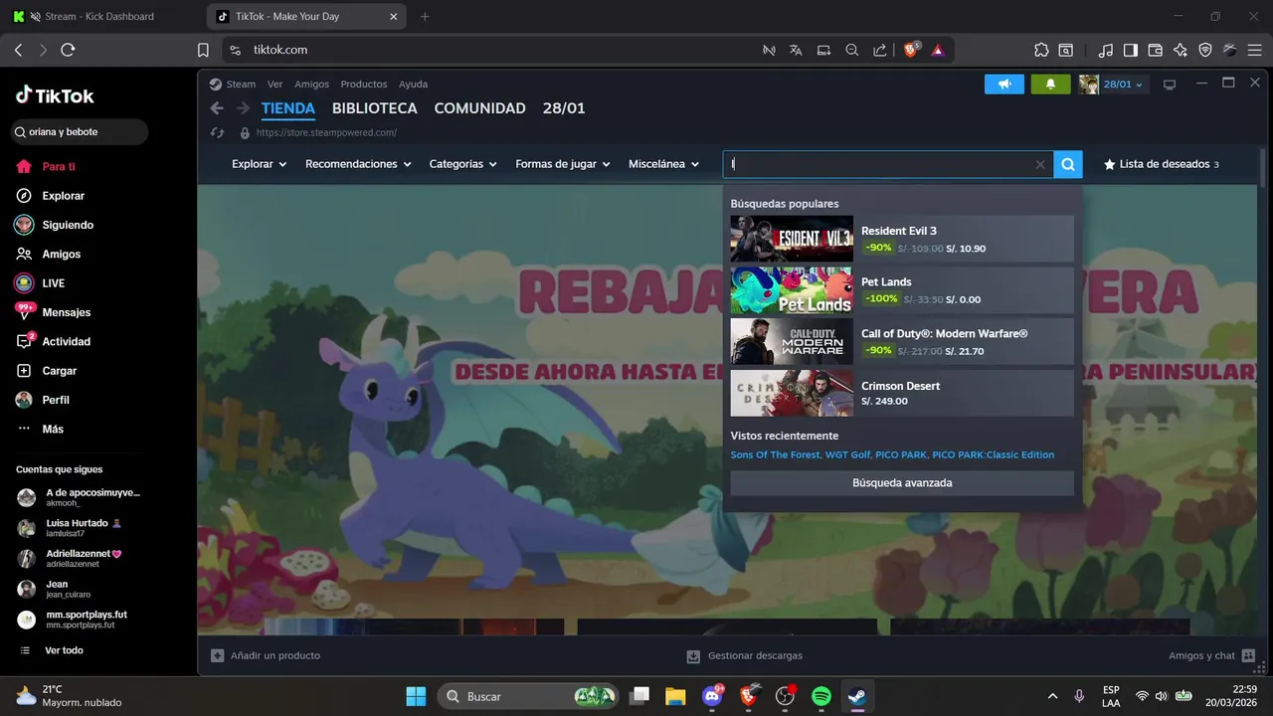This screenshot has height=716, width=1273.
Task: Open TikTok LIVE section
Action: 53,283
